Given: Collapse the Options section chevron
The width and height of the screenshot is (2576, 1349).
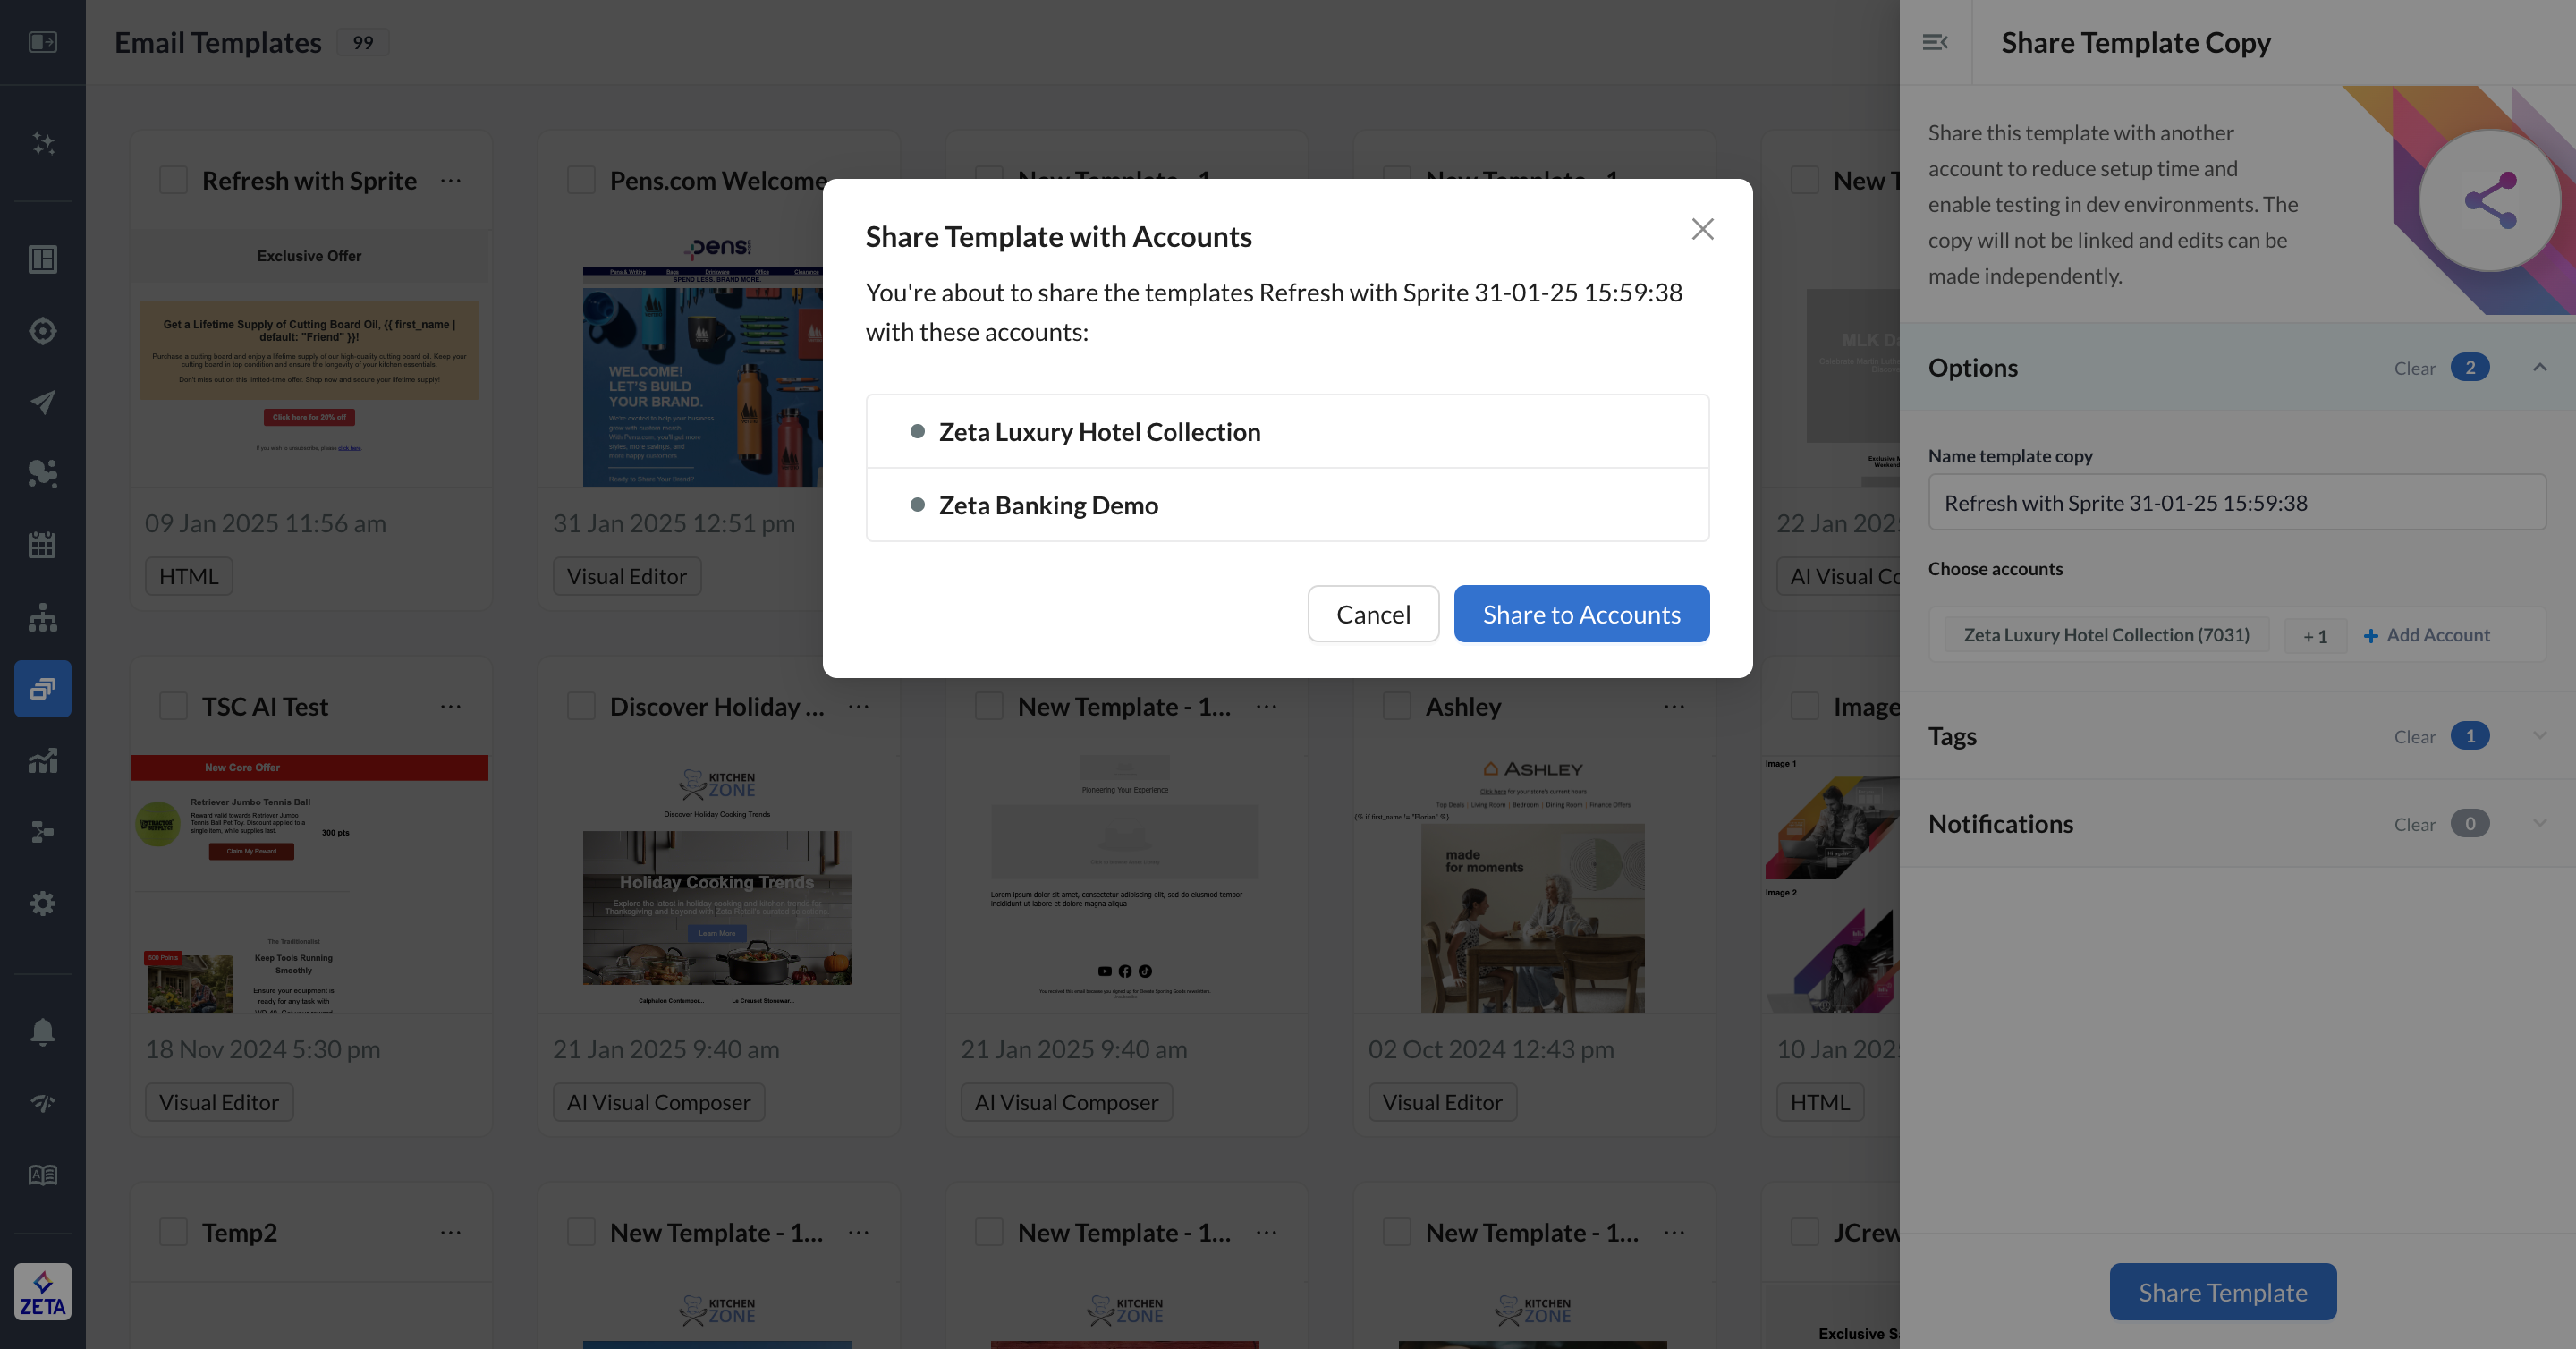Looking at the screenshot, I should pyautogui.click(x=2540, y=367).
